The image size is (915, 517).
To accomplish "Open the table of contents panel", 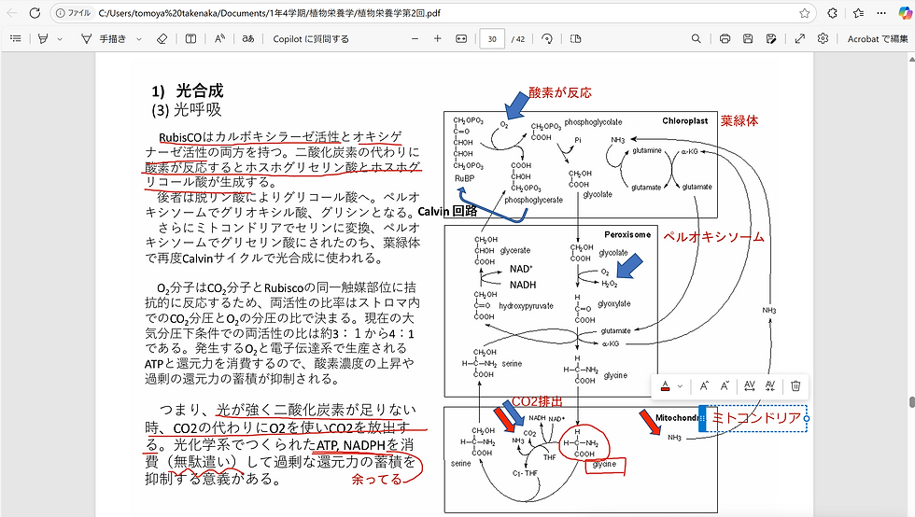I will click(x=16, y=38).
